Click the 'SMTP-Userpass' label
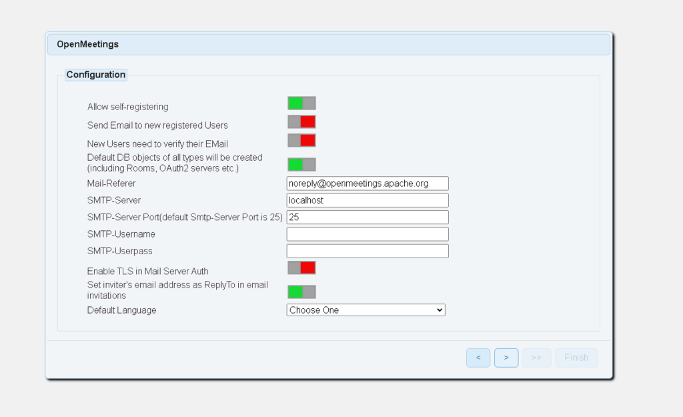This screenshot has width=683, height=417. tap(120, 251)
